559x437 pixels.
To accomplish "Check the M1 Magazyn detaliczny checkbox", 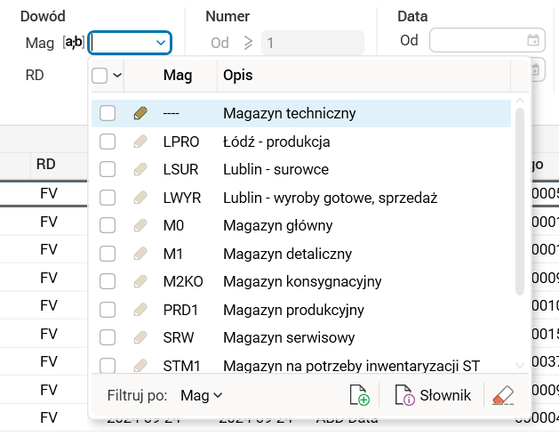I will (108, 254).
